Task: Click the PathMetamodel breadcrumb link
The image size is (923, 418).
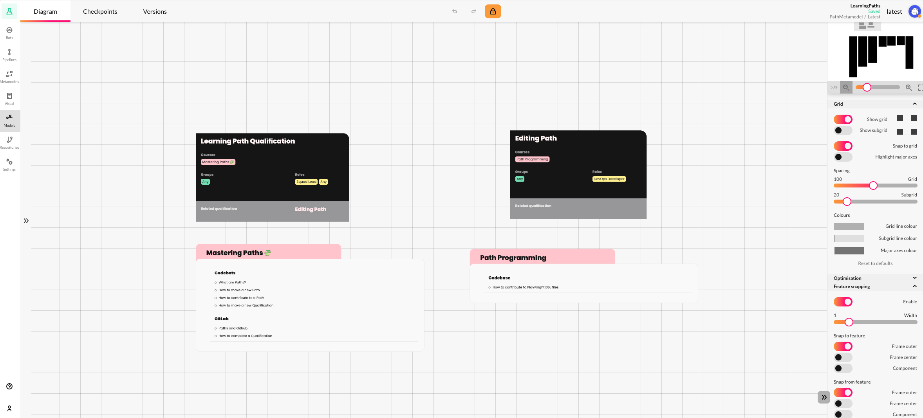Action: [x=846, y=17]
